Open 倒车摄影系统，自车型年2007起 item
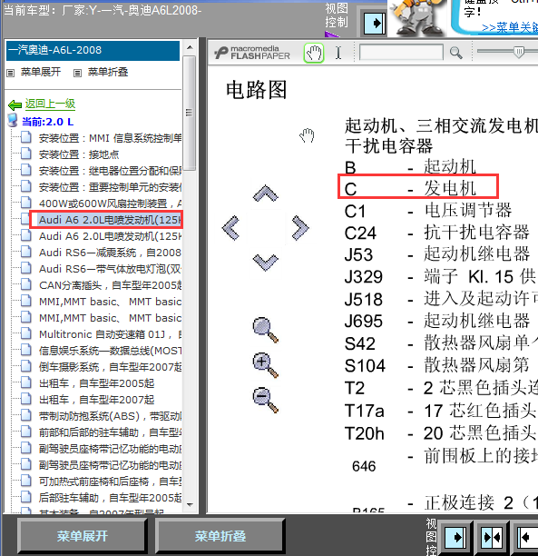Image resolution: width=538 pixels, height=556 pixels. [x=110, y=367]
